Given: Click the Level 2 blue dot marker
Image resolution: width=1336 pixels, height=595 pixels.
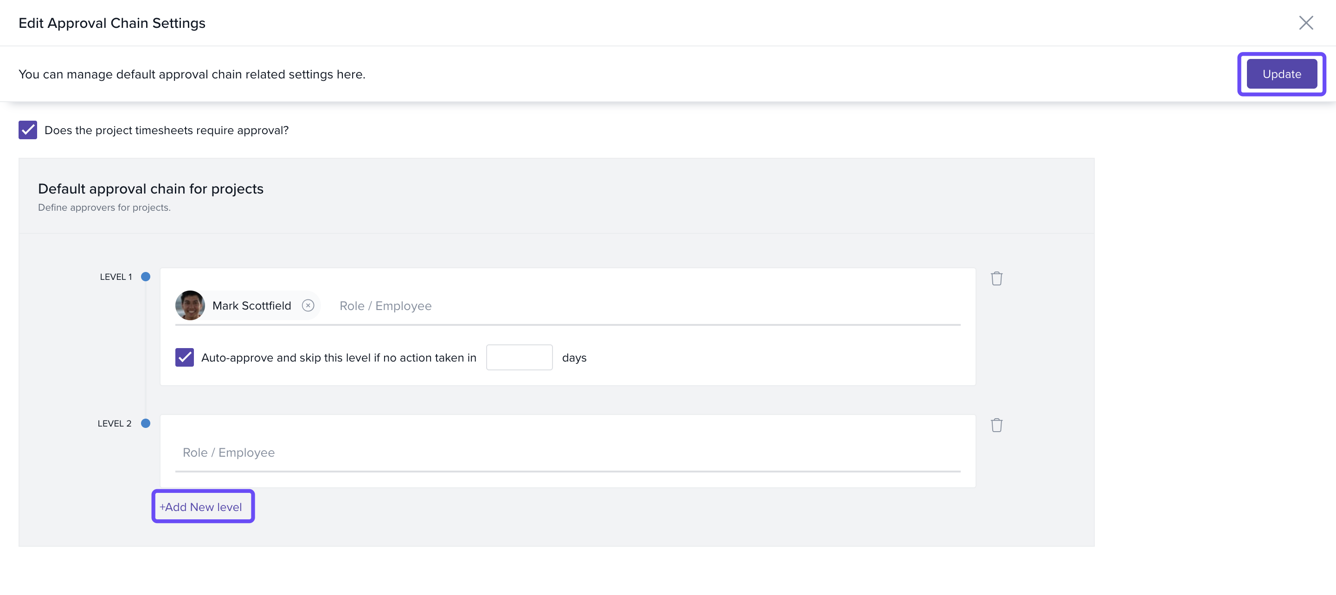Looking at the screenshot, I should [x=146, y=423].
